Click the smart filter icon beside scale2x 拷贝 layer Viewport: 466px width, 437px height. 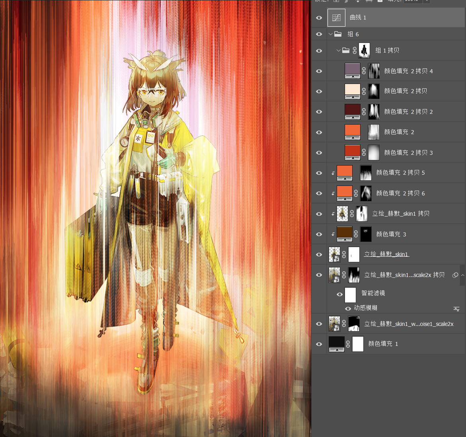click(455, 275)
